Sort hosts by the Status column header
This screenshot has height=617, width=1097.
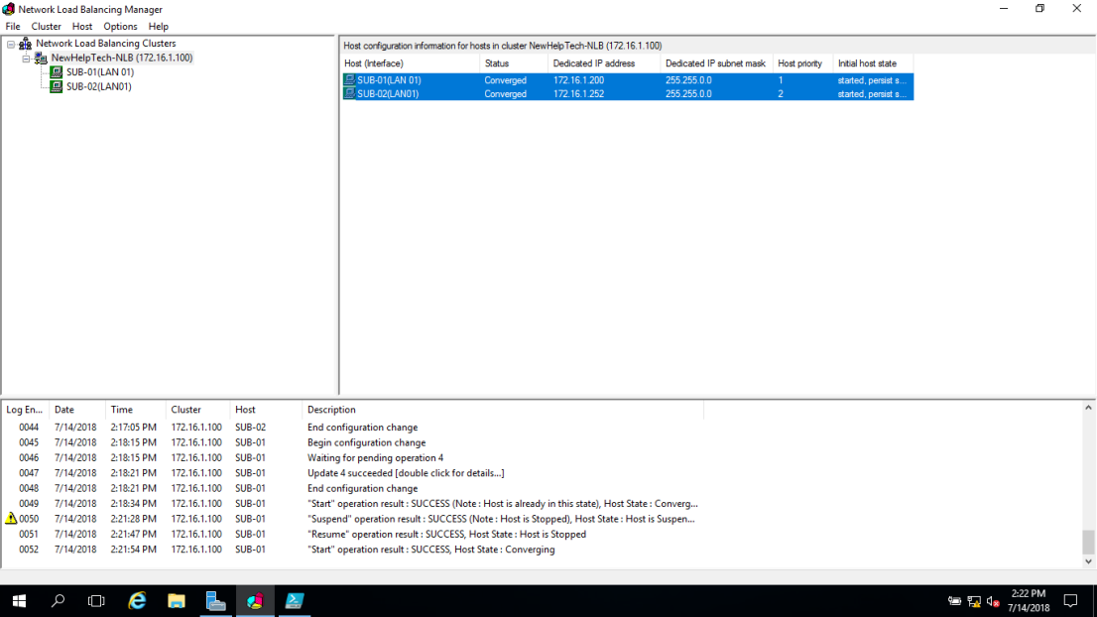[x=513, y=63]
